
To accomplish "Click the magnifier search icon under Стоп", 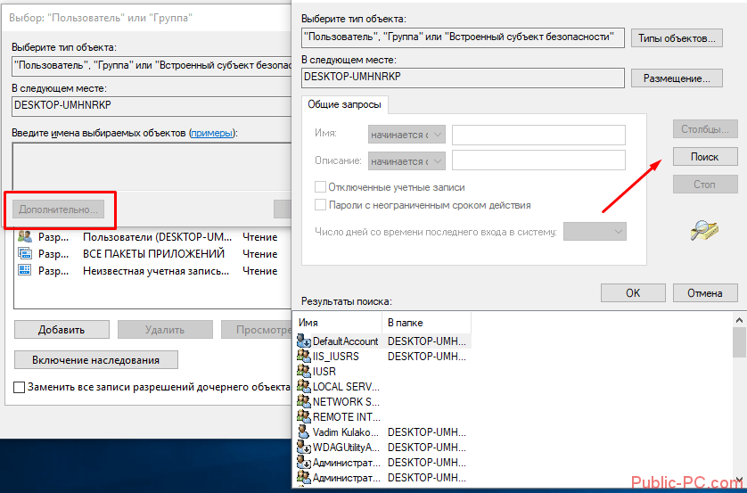I will [x=704, y=231].
